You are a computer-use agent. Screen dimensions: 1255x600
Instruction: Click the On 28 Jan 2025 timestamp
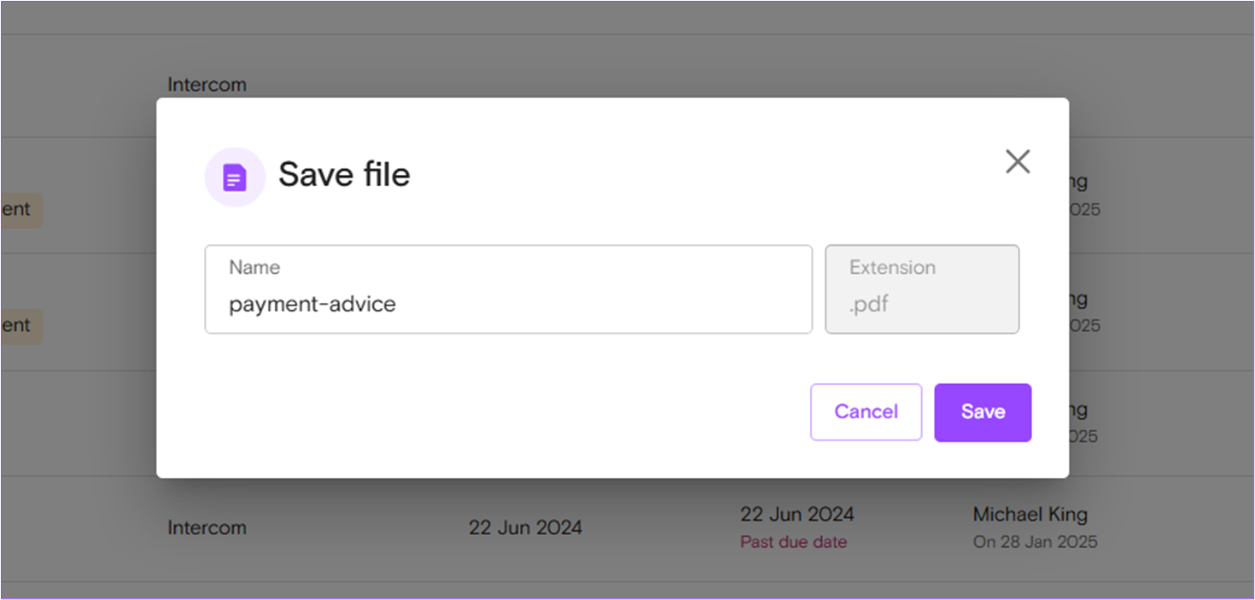click(1035, 542)
